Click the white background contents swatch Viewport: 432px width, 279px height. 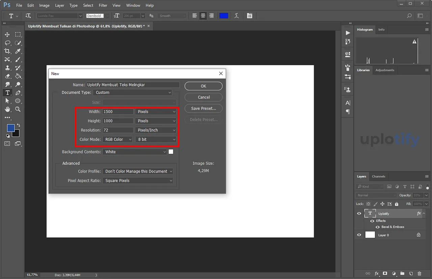tap(171, 152)
